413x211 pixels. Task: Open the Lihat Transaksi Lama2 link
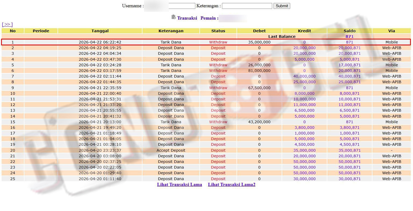click(232, 185)
